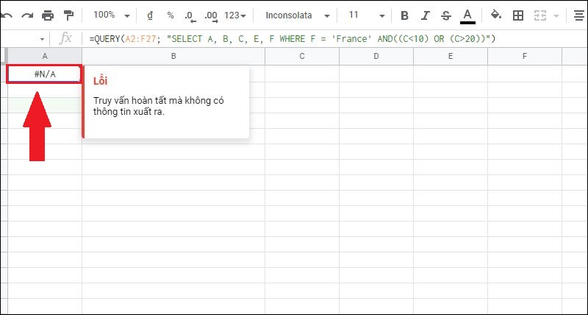Open the fill color paint bucket

coord(495,15)
